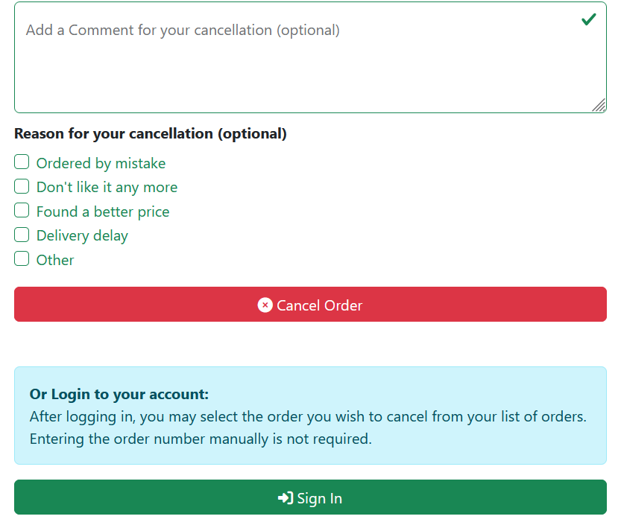
Task: Click the Found a better price label
Action: pyautogui.click(x=103, y=211)
